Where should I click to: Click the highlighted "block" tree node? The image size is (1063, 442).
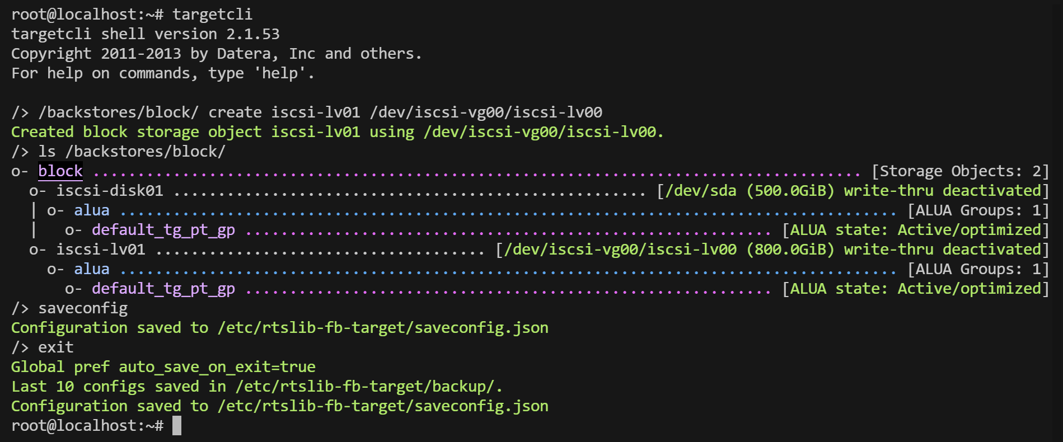(60, 171)
